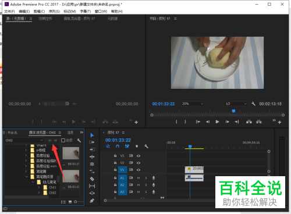Switch Media Browser to thumbnail view
The image size is (291, 214).
pos(70,202)
